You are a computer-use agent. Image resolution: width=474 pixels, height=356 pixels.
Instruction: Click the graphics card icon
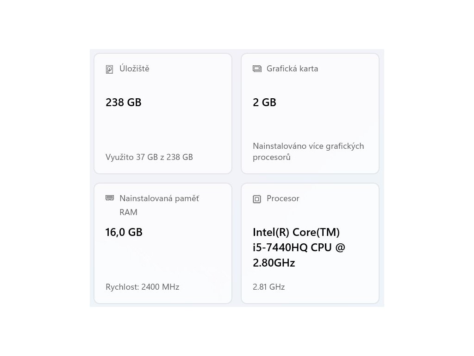pyautogui.click(x=257, y=69)
